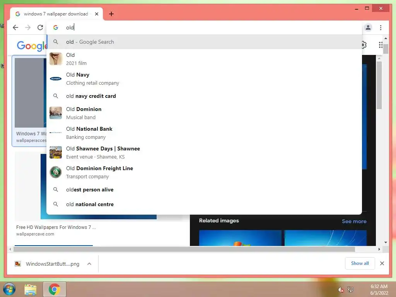The height and width of the screenshot is (297, 396).
Task: Click the magnifier icon beside 'old navy credit card'
Action: click(x=56, y=96)
